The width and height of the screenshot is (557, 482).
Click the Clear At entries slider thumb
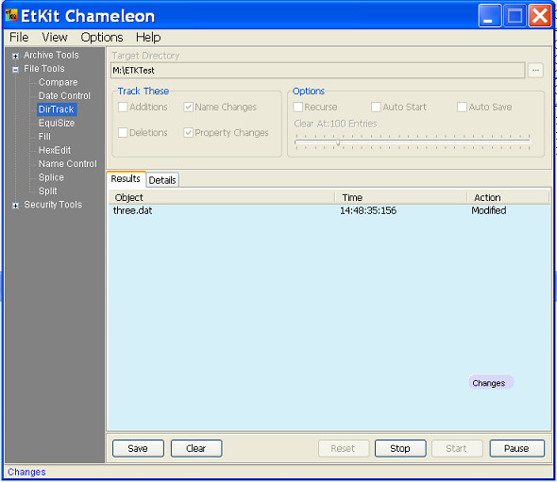coord(338,142)
